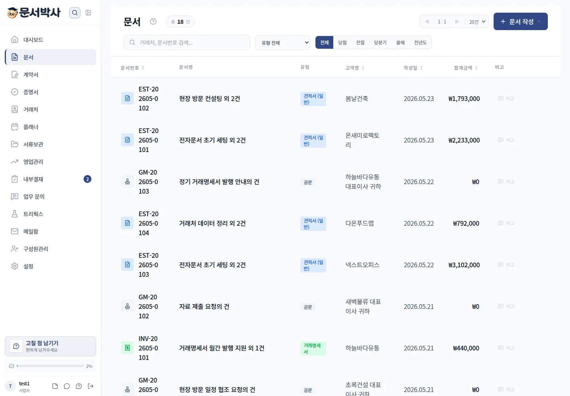The image size is (570, 396).
Task: Open the 비고 note for 다온푸드랩 row
Action: coord(506,223)
